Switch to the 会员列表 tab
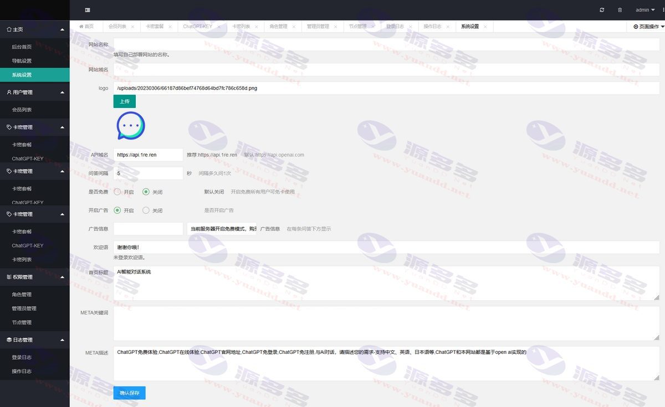665x407 pixels. tap(117, 27)
